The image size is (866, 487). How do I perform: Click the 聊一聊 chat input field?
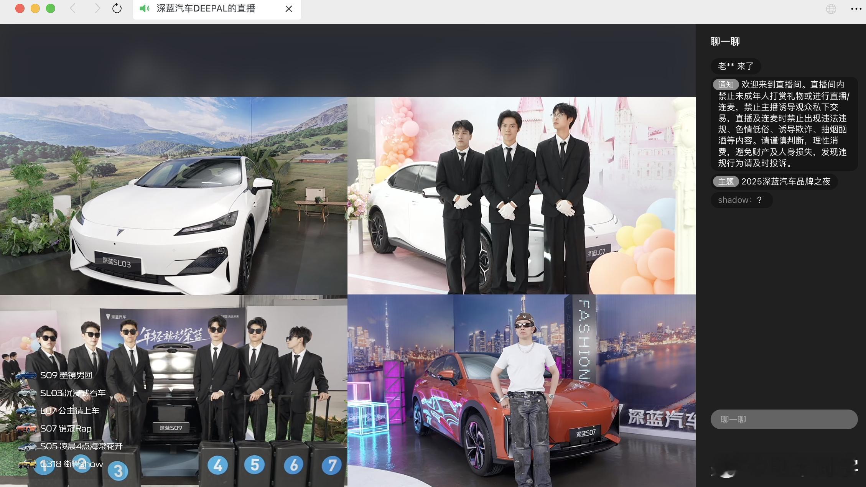click(x=784, y=420)
